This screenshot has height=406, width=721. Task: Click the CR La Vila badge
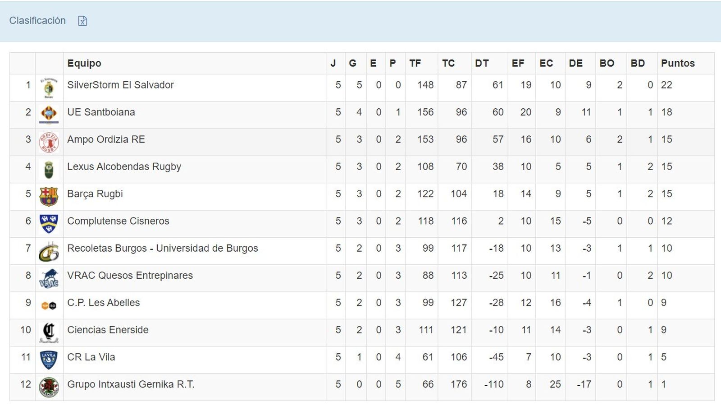pos(49,360)
